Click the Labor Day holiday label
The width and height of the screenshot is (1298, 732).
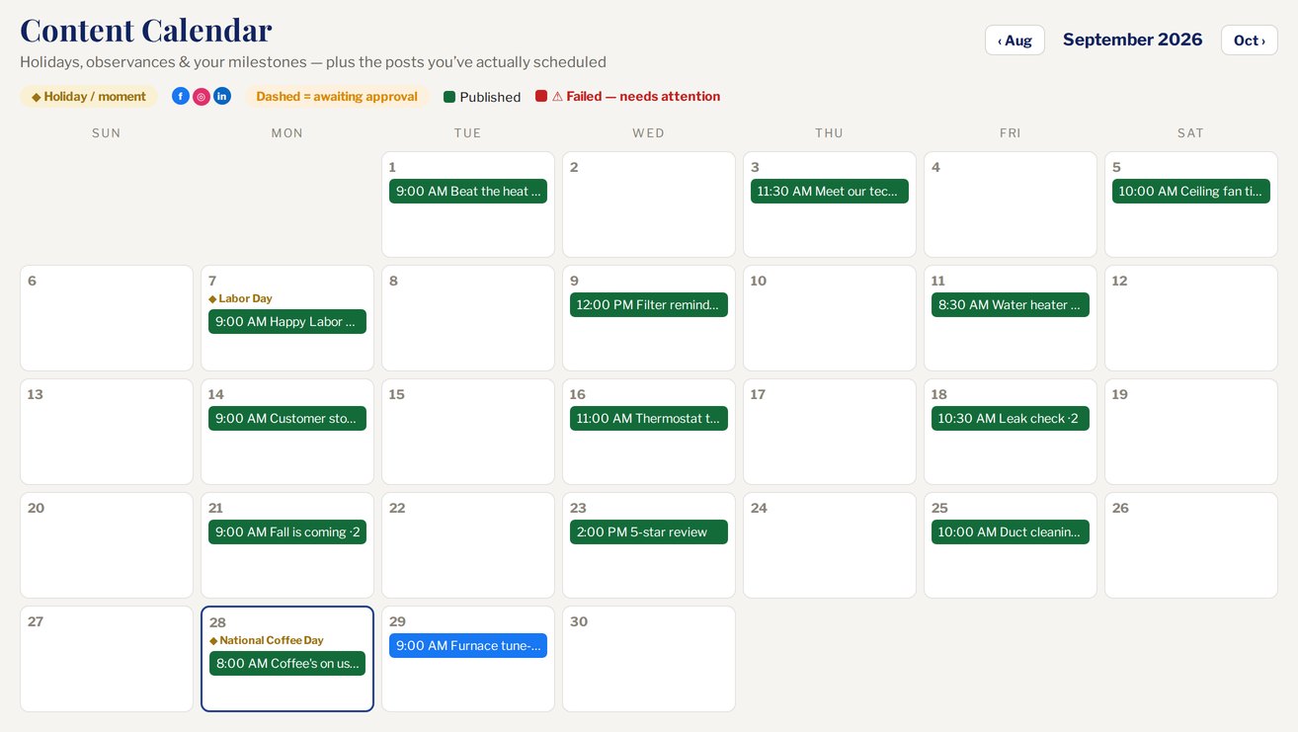point(240,298)
